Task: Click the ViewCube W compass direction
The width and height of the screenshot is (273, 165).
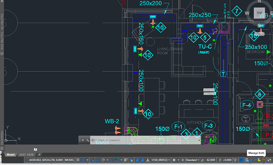Action: click(x=247, y=13)
